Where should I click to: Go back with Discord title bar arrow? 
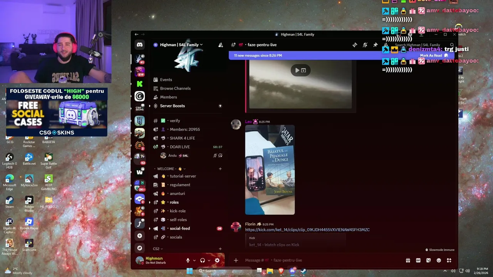(x=136, y=34)
